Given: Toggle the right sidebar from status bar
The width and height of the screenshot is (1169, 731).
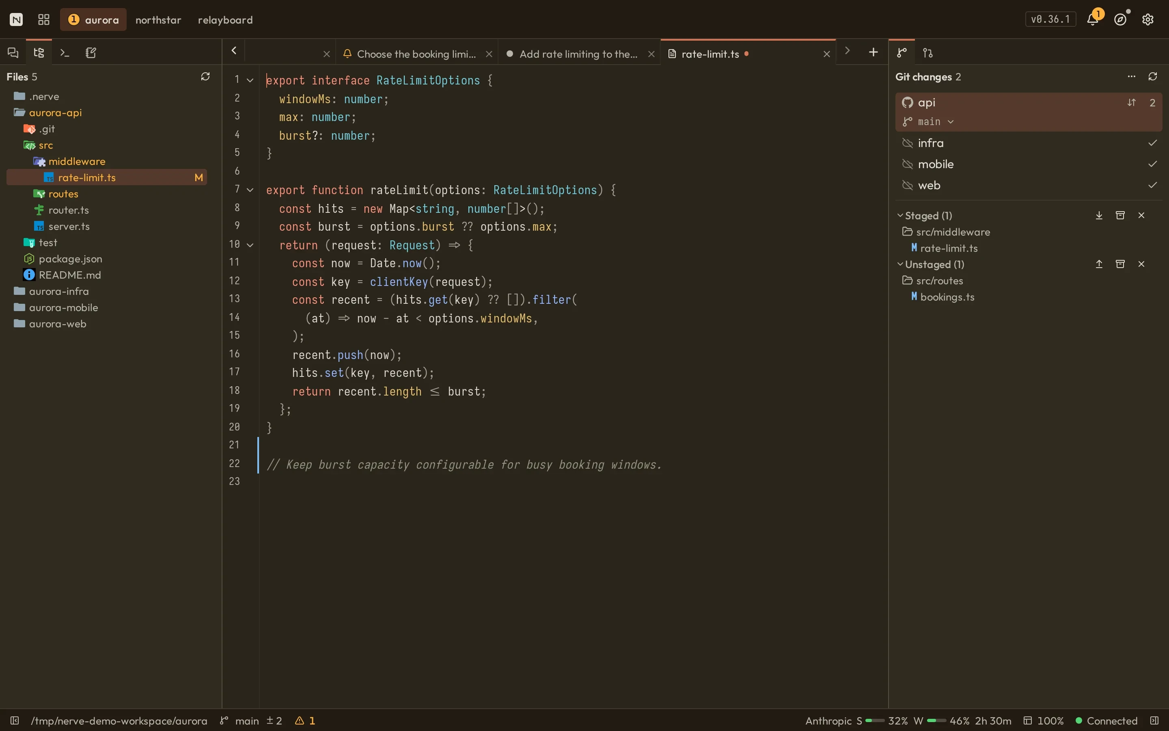Looking at the screenshot, I should [1154, 720].
